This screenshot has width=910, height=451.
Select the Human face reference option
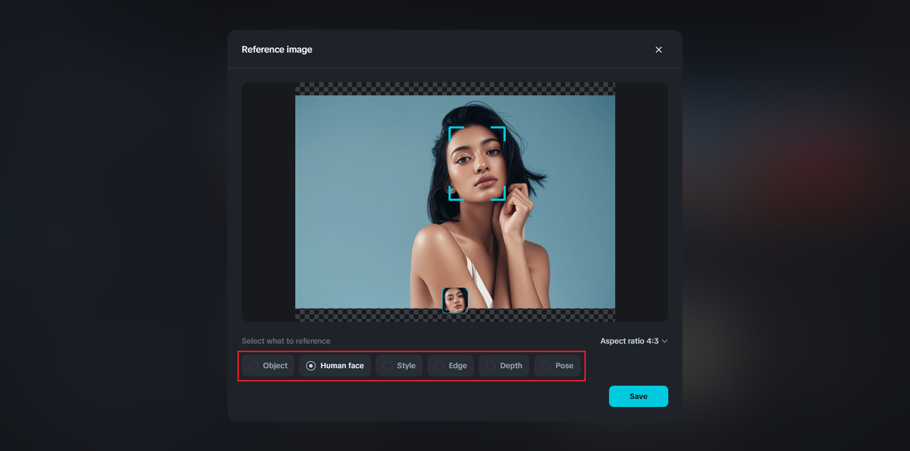click(x=335, y=366)
